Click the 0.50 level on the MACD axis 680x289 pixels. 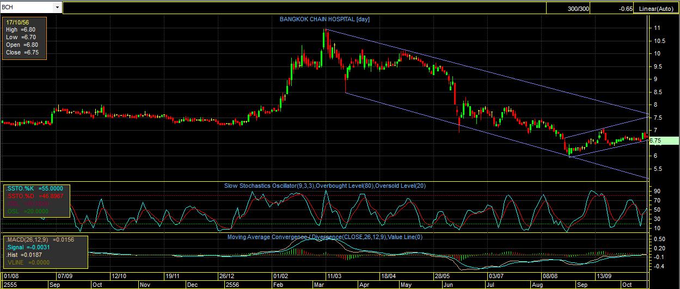[x=660, y=239]
